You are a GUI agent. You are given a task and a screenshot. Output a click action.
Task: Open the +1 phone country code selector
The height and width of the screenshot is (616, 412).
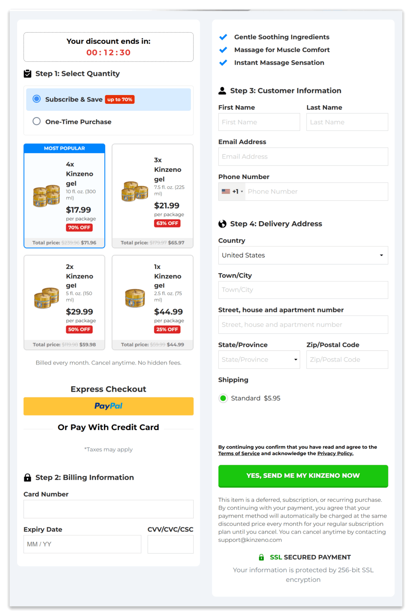232,191
